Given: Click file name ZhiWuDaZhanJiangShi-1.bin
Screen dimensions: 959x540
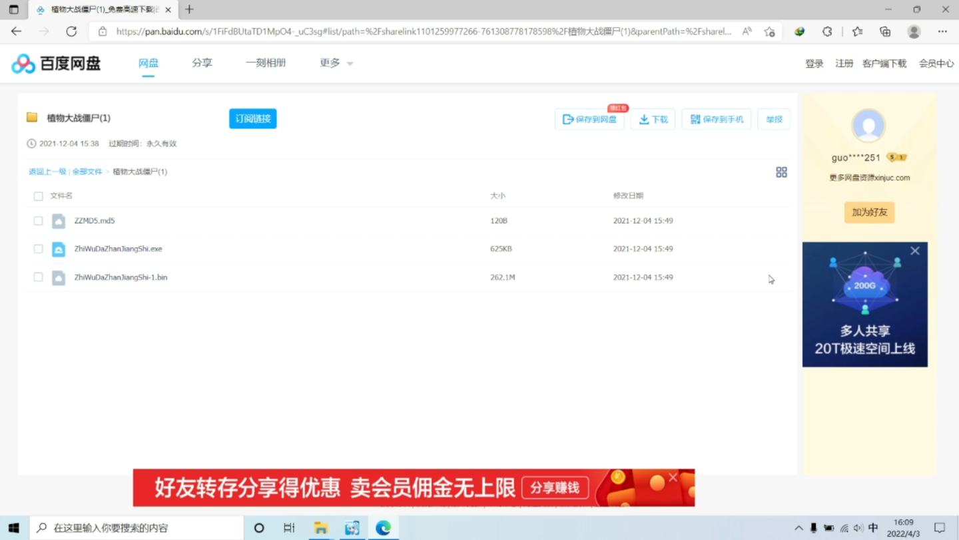Looking at the screenshot, I should coord(121,277).
